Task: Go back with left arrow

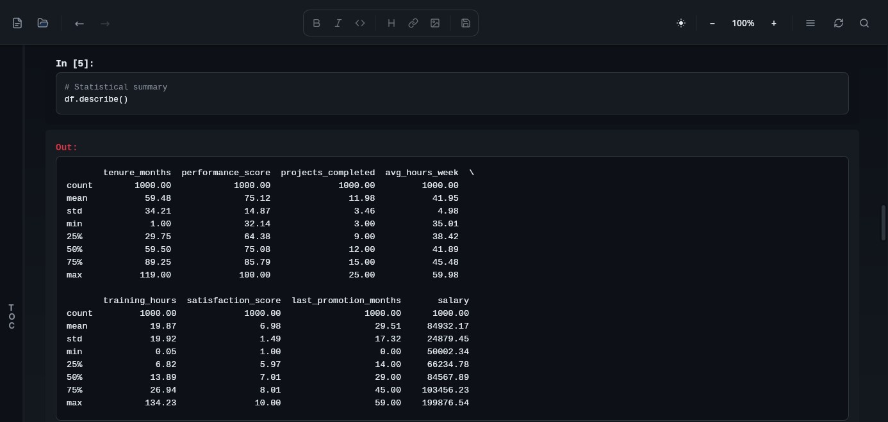Action: coord(79,23)
